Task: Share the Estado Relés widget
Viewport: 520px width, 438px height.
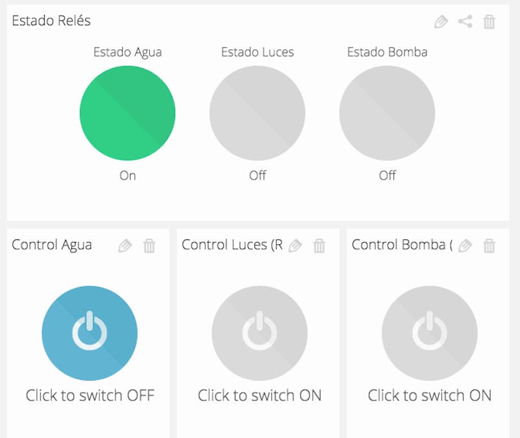Action: coord(465,21)
